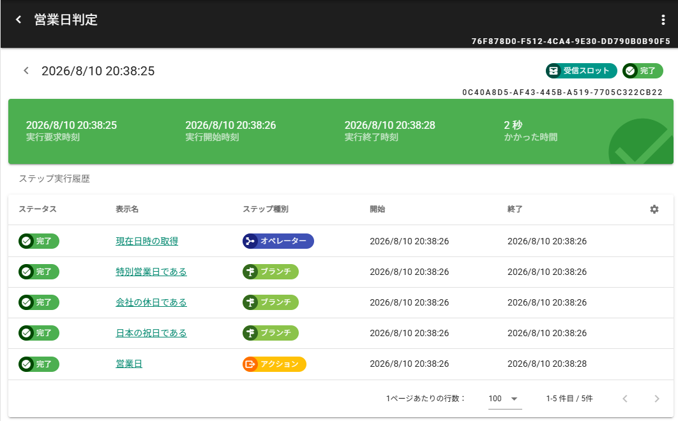This screenshot has height=421, width=678.
Task: Go to the previous page of results
Action: [x=625, y=399]
